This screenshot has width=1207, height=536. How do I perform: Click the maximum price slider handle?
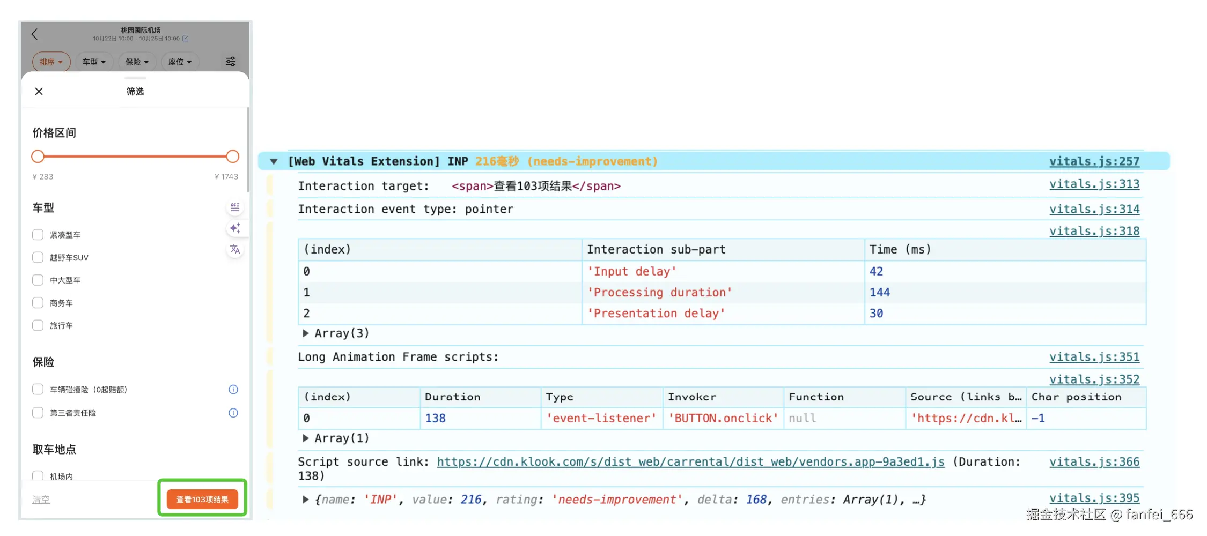[232, 157]
